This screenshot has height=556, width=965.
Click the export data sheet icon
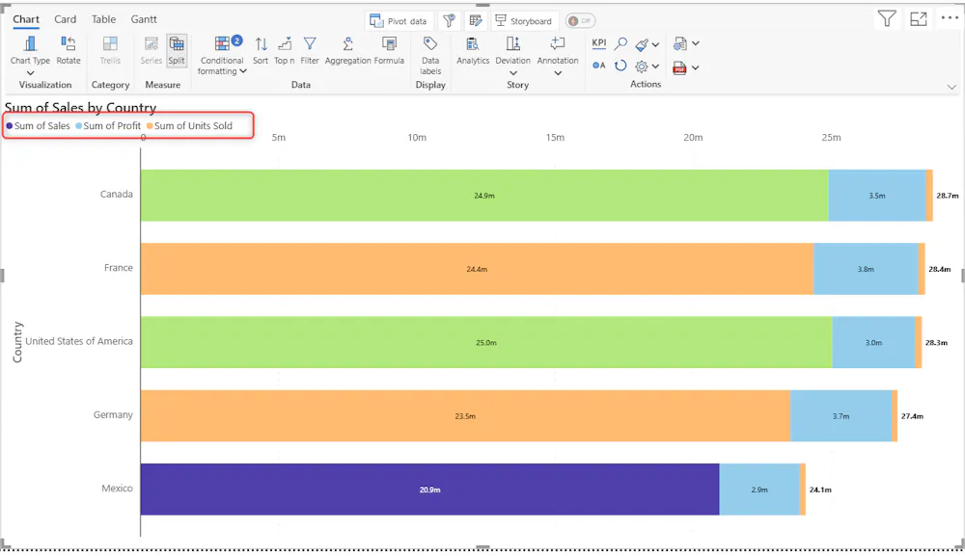tap(680, 43)
